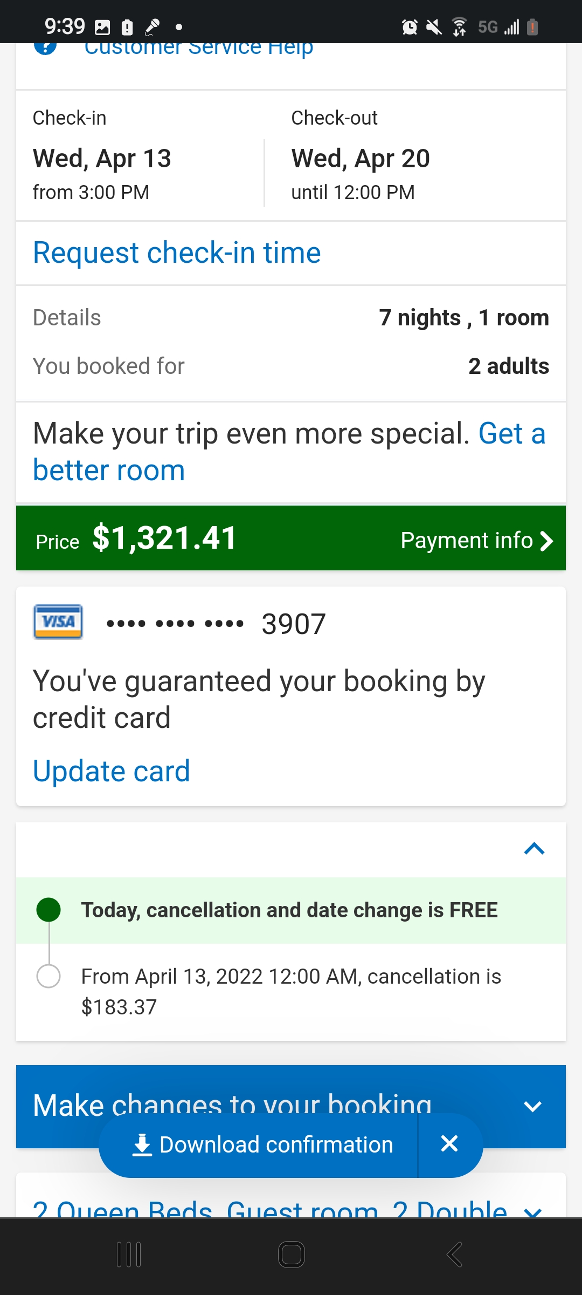
Task: Tap the Visa card logo
Action: point(58,622)
